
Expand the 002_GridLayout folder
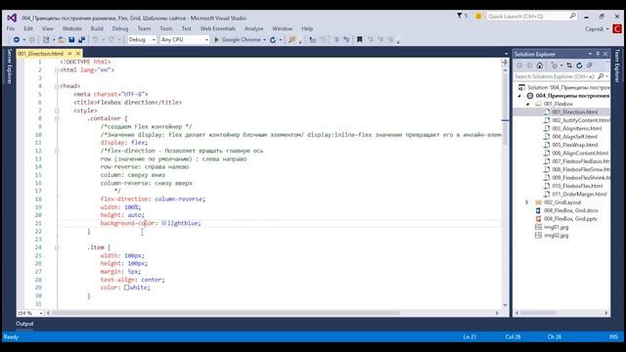527,202
